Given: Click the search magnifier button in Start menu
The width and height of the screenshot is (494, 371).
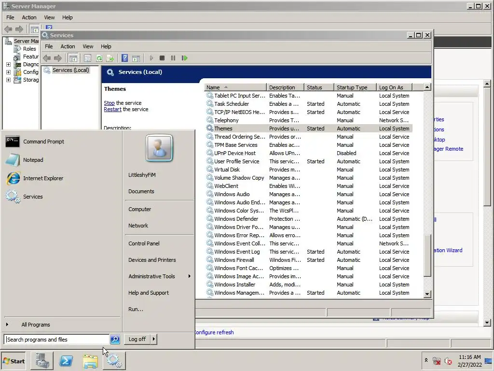Looking at the screenshot, I should (115, 340).
